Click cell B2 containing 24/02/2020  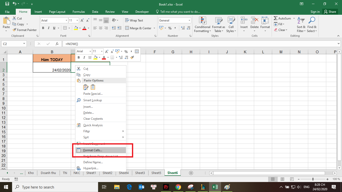point(52,67)
